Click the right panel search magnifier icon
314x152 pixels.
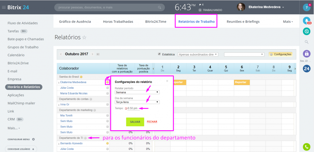306,42
